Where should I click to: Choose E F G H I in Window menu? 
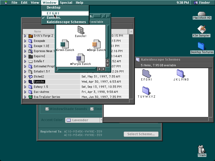pos(65,13)
